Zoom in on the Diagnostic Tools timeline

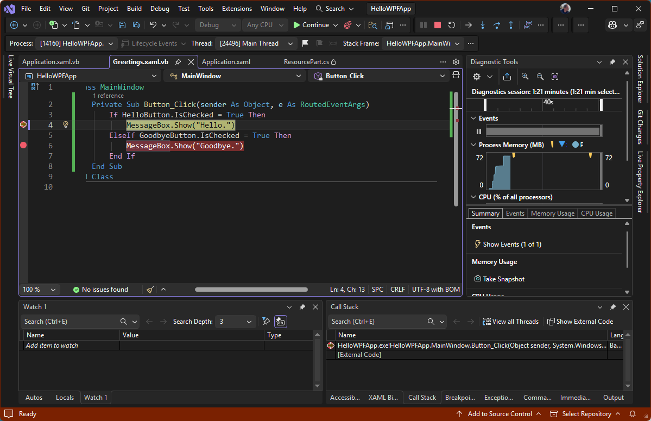(x=524, y=77)
